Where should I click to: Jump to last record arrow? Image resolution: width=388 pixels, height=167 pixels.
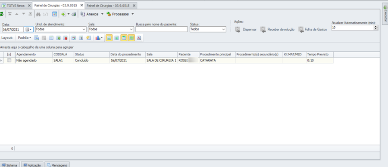coord(30,14)
